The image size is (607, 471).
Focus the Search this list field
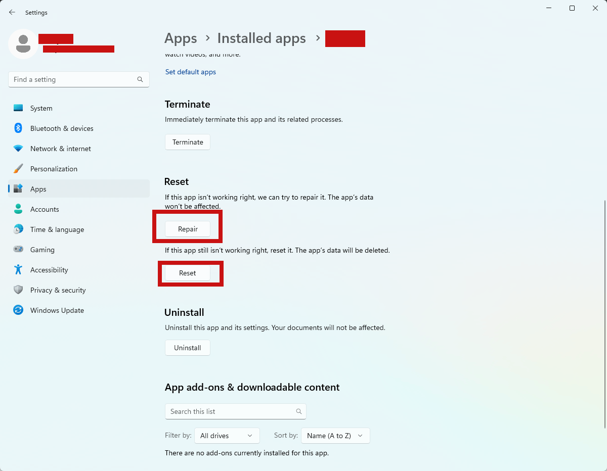236,411
